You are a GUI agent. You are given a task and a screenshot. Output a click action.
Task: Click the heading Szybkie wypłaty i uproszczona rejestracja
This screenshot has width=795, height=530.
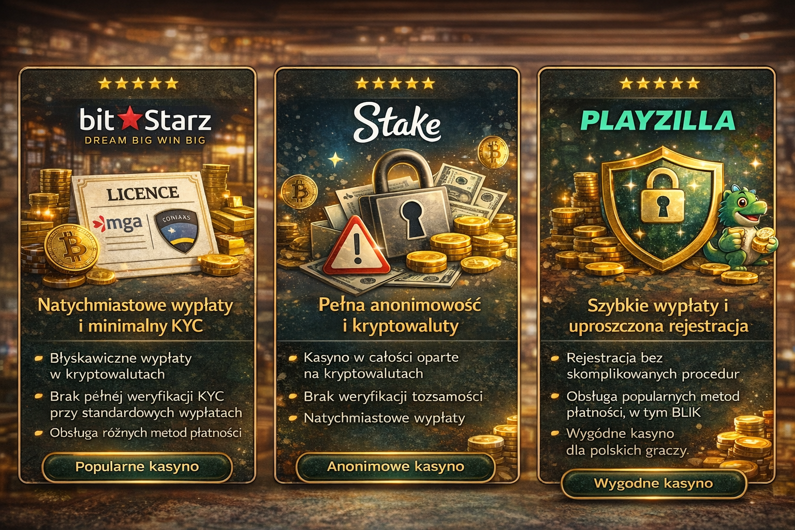[658, 316]
